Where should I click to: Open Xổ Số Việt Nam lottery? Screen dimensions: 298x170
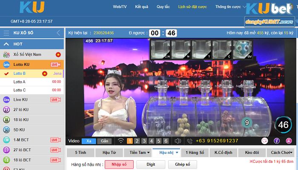[32, 55]
